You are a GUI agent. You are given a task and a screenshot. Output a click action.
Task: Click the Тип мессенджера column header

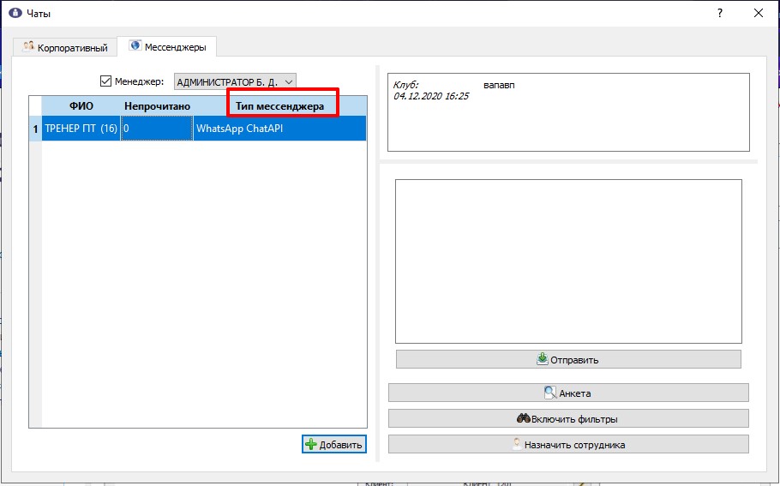(279, 106)
